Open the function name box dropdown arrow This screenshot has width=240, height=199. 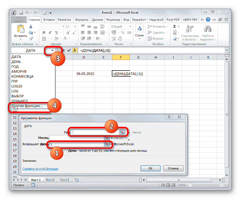point(52,51)
